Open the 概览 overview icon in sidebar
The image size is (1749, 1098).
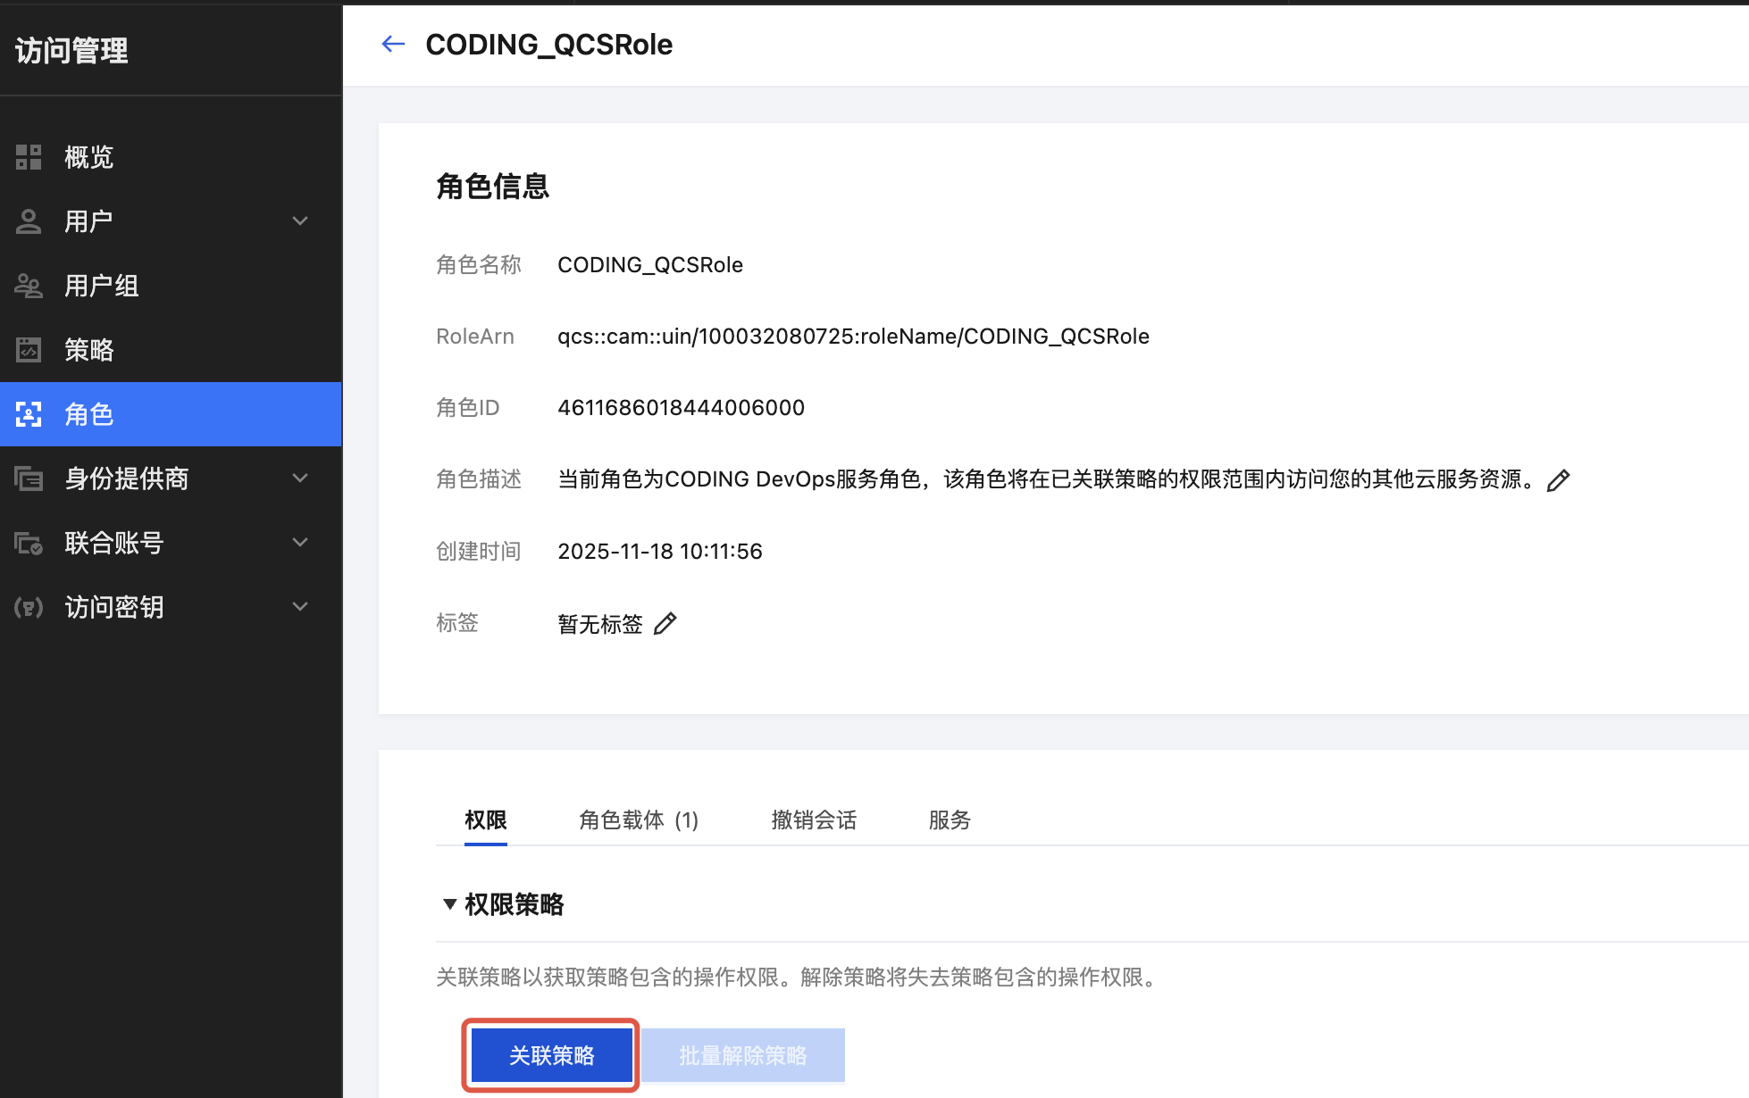coord(29,157)
